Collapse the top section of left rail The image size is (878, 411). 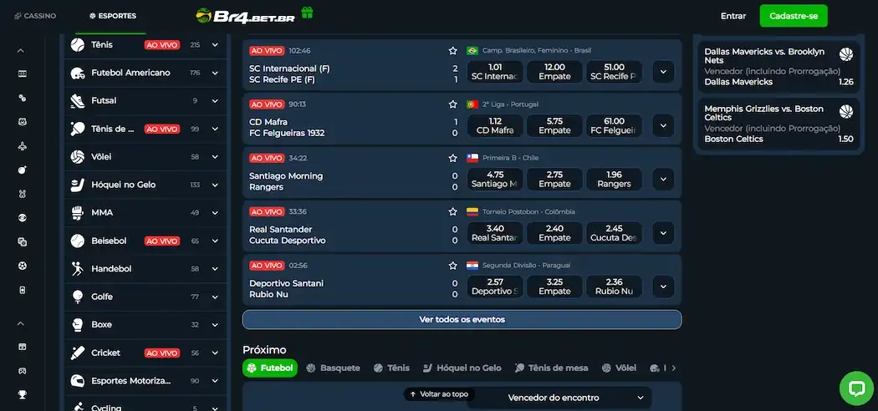tap(21, 50)
